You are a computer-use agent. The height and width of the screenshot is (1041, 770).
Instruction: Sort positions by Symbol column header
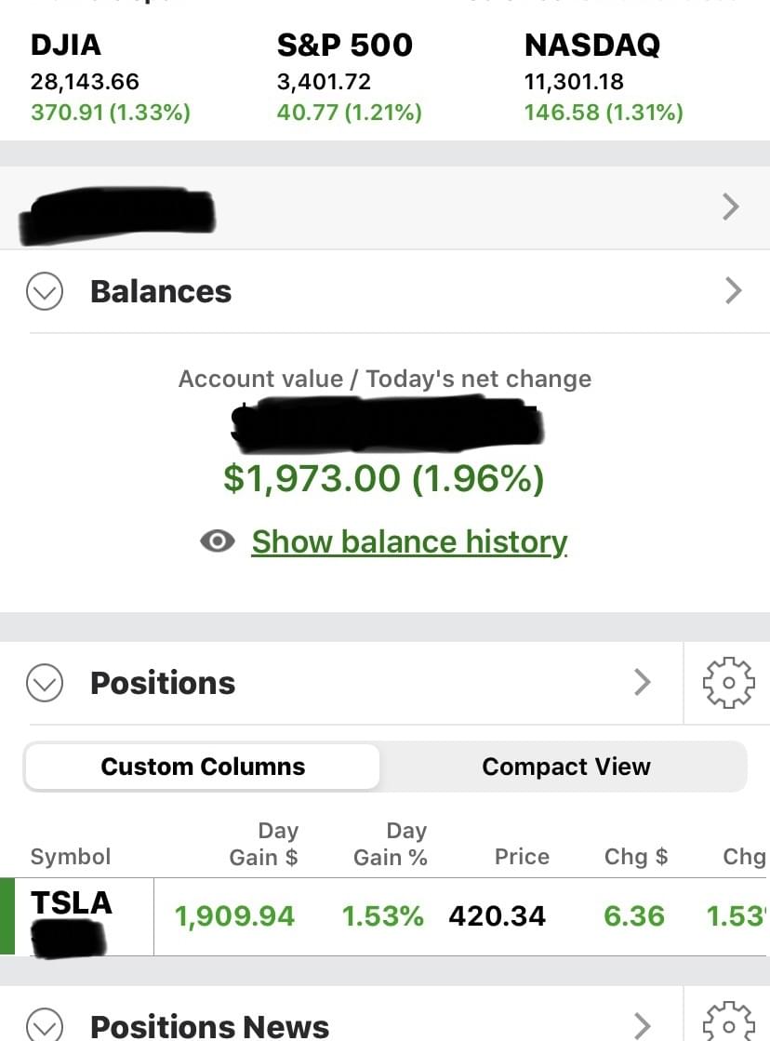[x=71, y=856]
